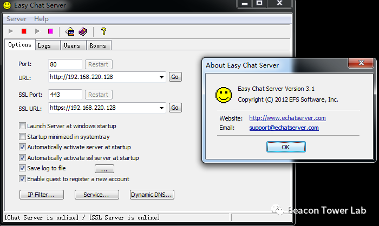This screenshot has height=226, width=379.
Task: Enable Launch Server at windows startup
Action: (22, 126)
